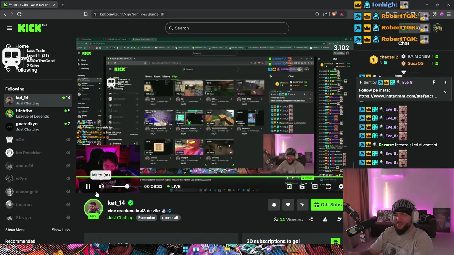The image size is (454, 255).
Task: Open player settings gear icon
Action: 341,186
